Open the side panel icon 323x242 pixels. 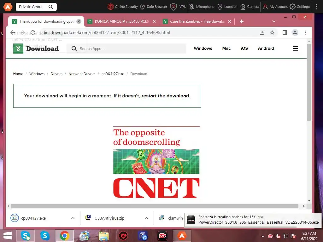(x=285, y=32)
